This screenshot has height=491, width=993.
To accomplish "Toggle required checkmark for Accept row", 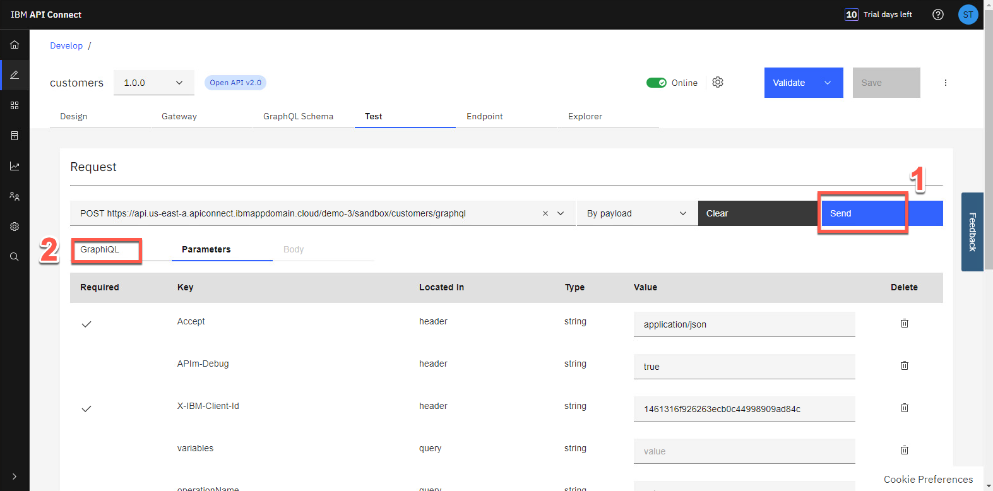I will tap(86, 324).
